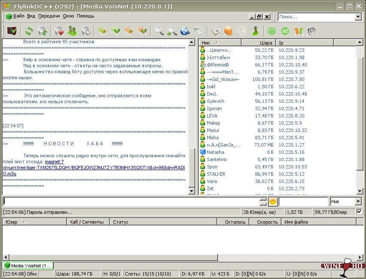The image size is (366, 279).
Task: Click the orange hard hat toolbar icon
Action: [x=229, y=31]
